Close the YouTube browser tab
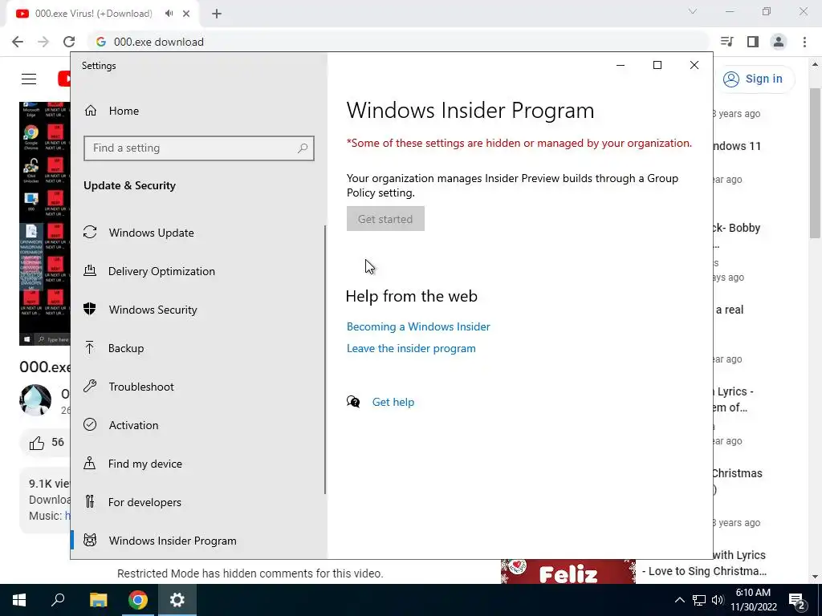This screenshot has width=822, height=616. coord(186,14)
